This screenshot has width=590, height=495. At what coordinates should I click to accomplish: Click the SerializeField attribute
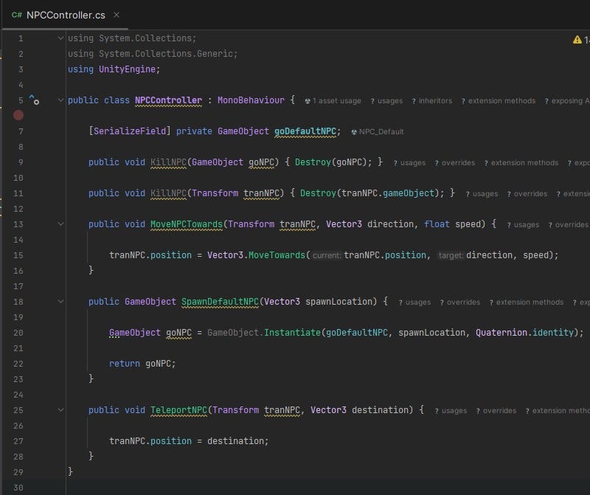130,131
